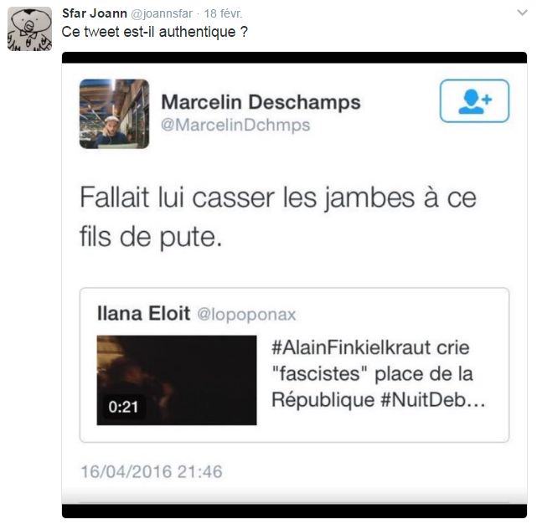
Task: Click Marcelin Deschamps profile photo
Action: pyautogui.click(x=115, y=114)
